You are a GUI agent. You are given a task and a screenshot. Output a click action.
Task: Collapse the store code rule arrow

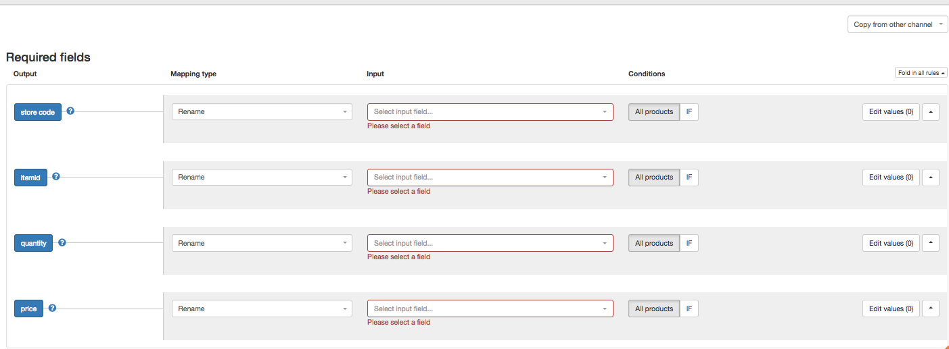(930, 112)
